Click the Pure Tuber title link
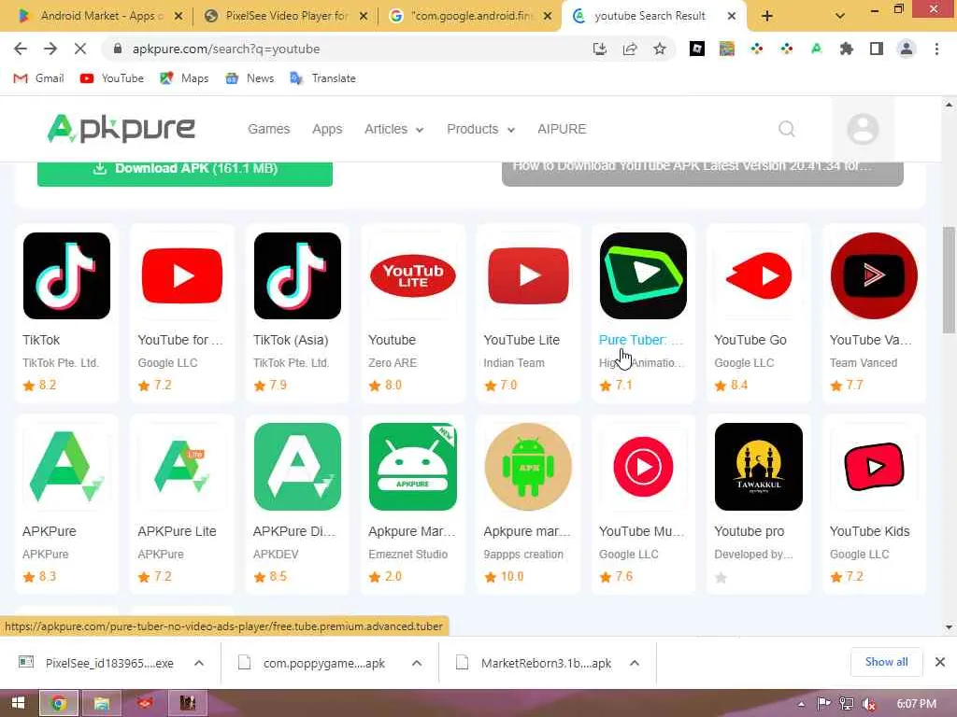957x717 pixels. click(x=641, y=340)
